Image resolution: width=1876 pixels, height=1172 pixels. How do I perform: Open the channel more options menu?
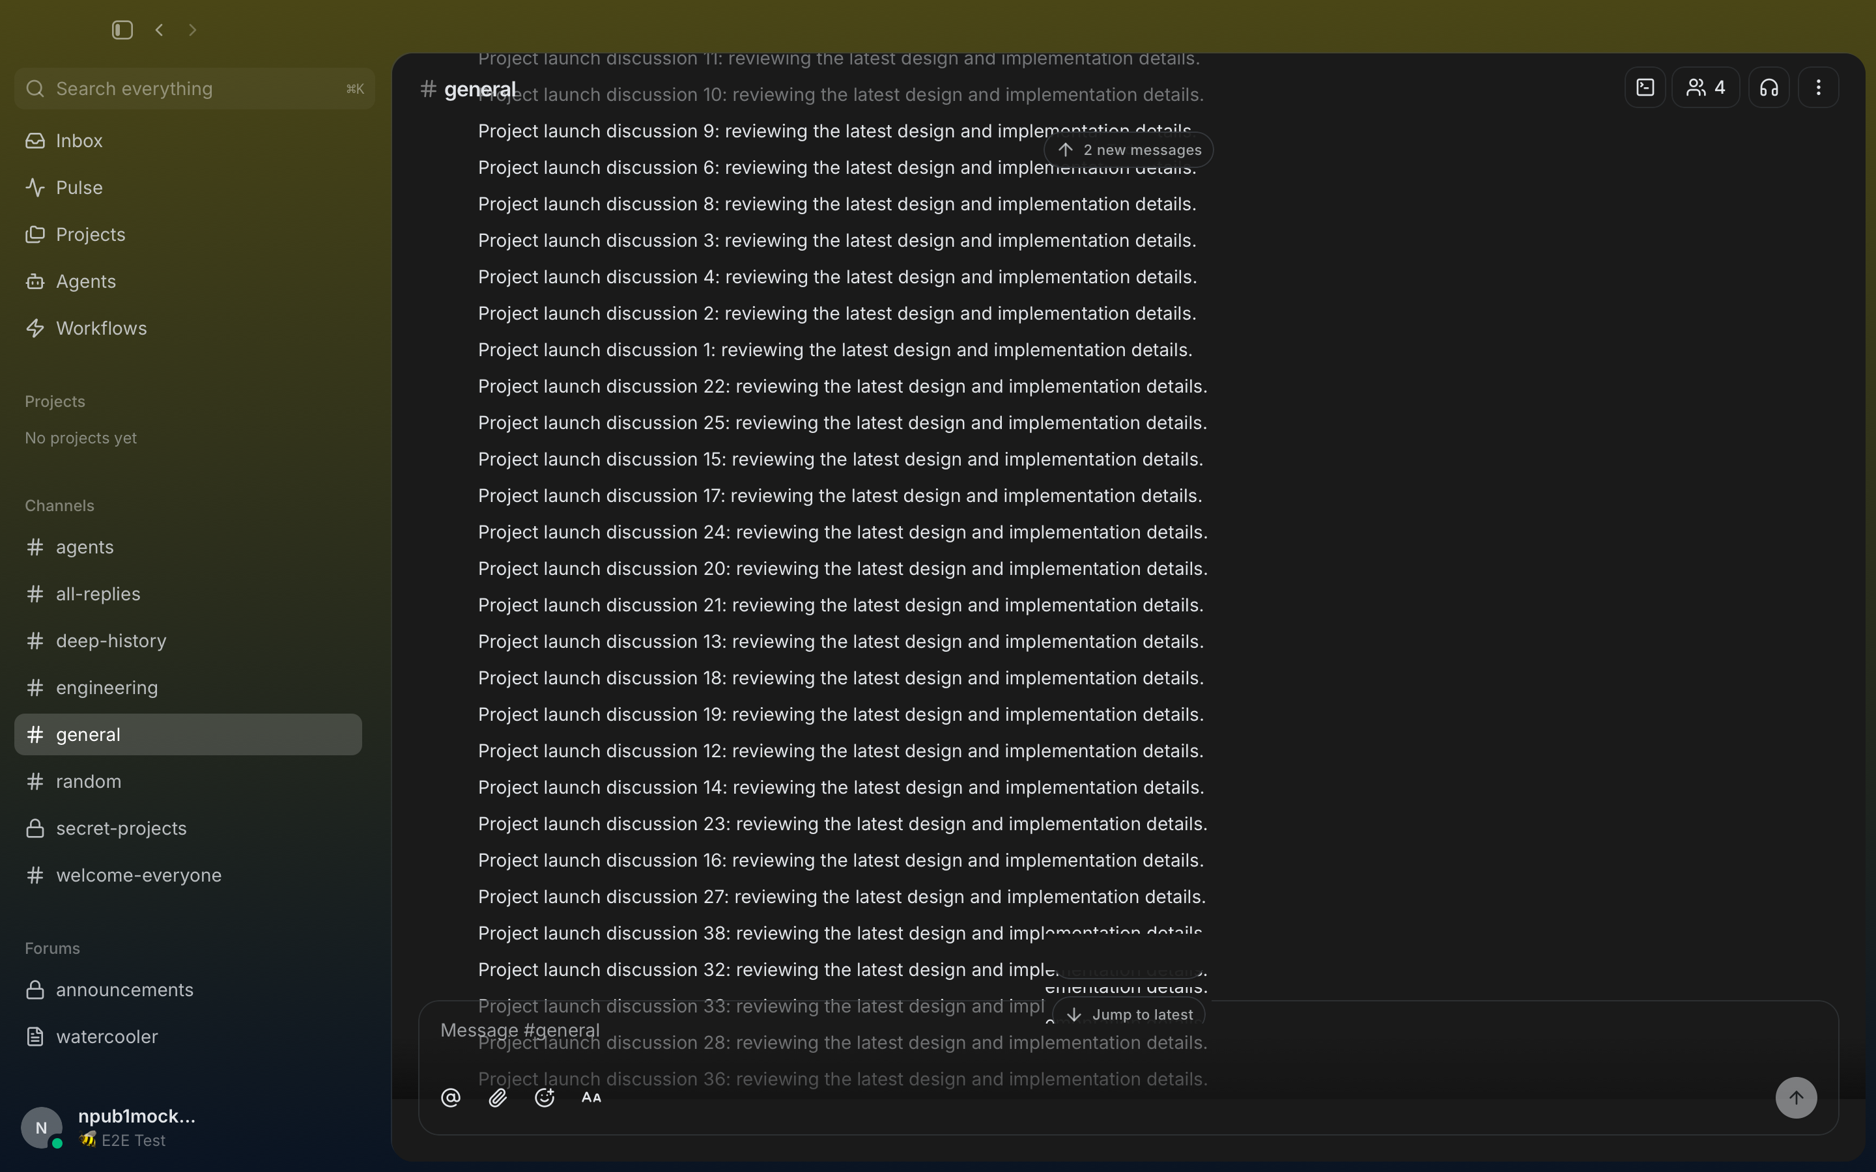coord(1819,88)
